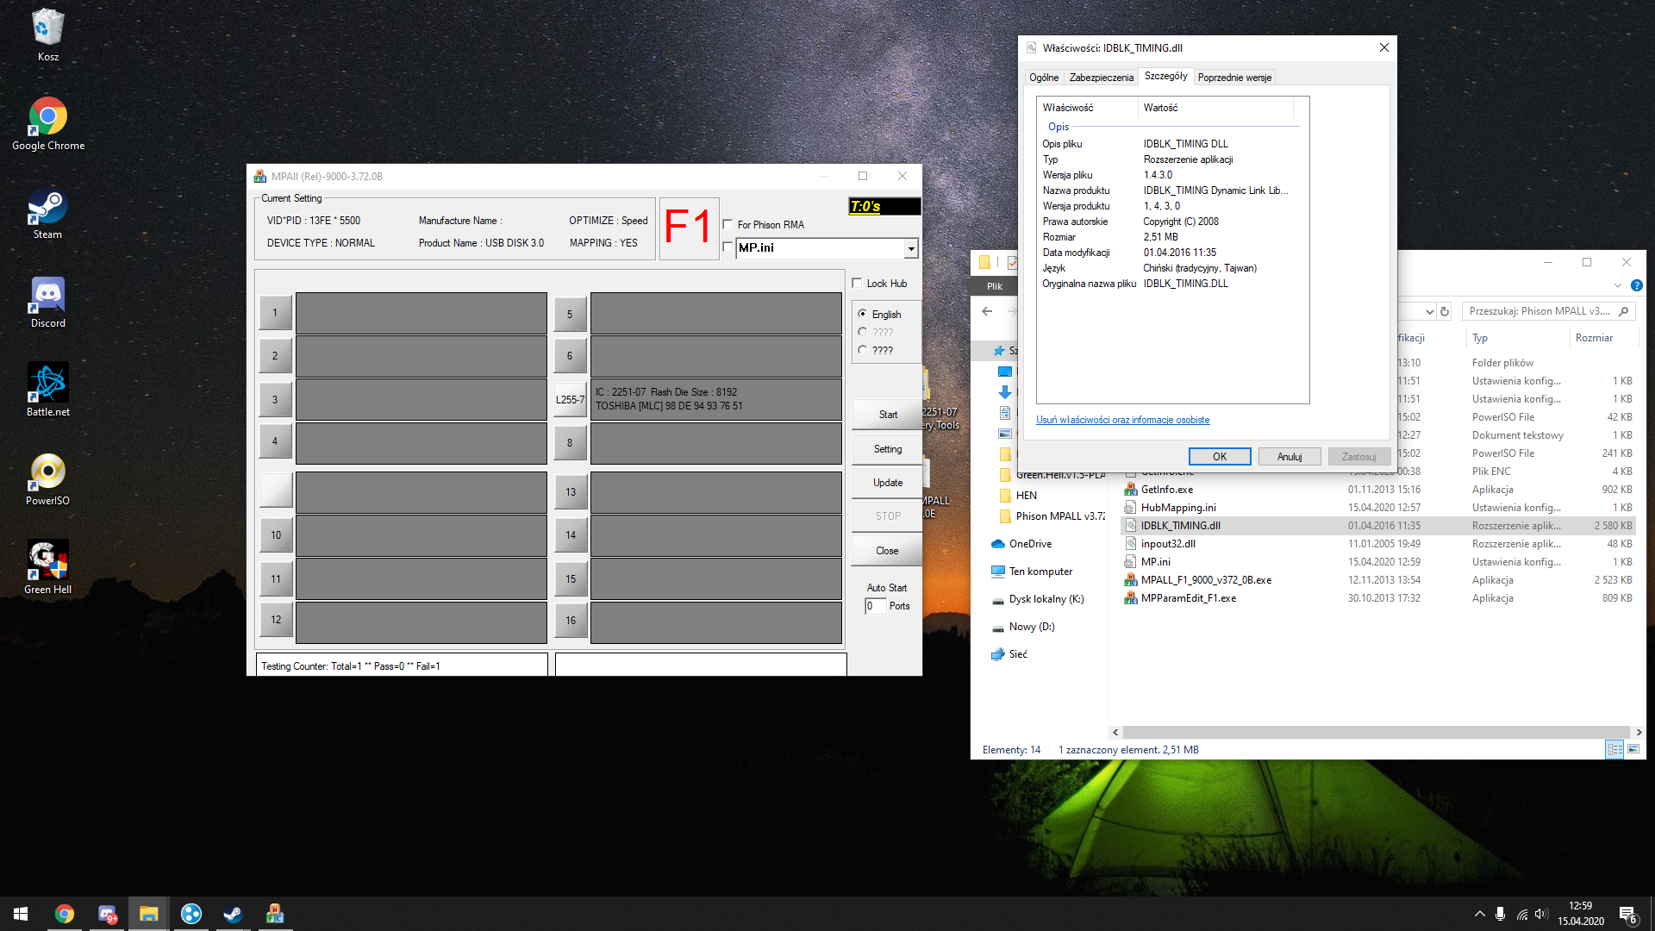
Task: Click the microphone icon in system tray
Action: click(x=1501, y=914)
